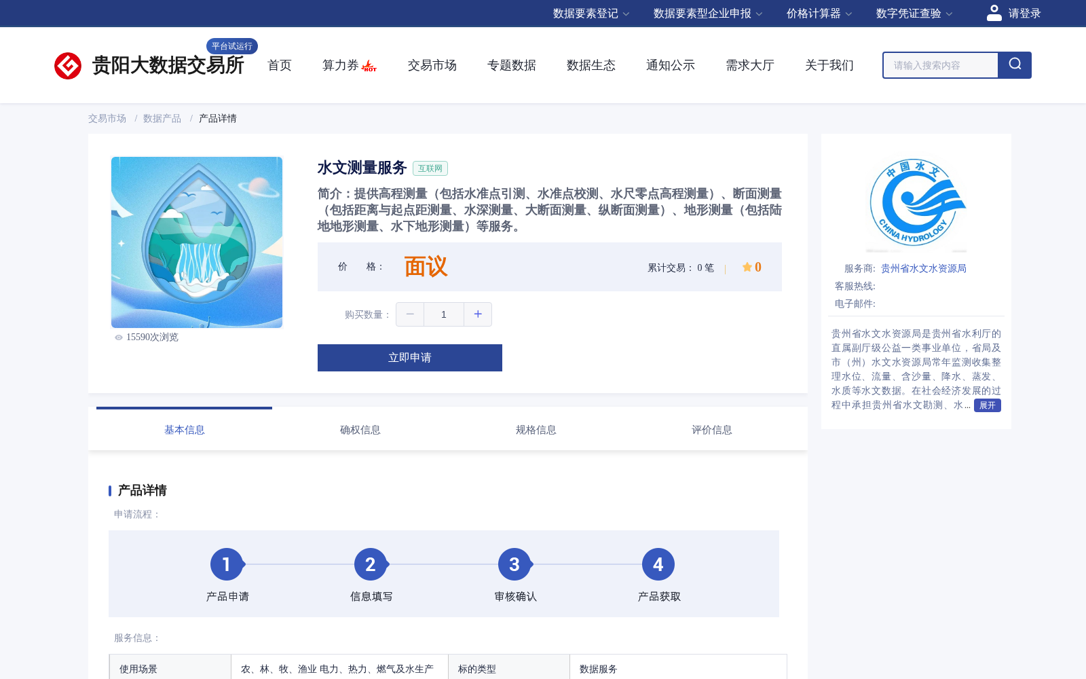Click the 立即申请 button
The height and width of the screenshot is (679, 1086).
coord(410,358)
